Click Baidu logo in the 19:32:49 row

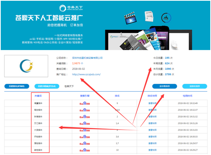pyautogui.click(x=84, y=103)
